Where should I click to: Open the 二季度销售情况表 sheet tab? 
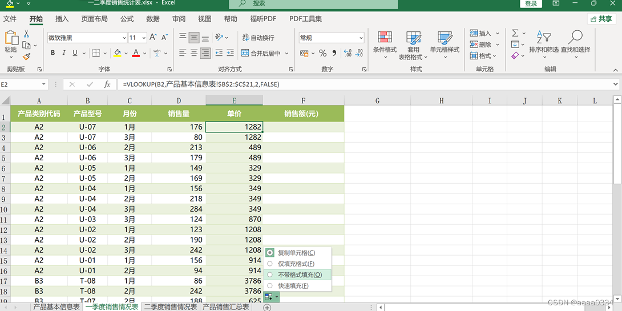click(171, 306)
